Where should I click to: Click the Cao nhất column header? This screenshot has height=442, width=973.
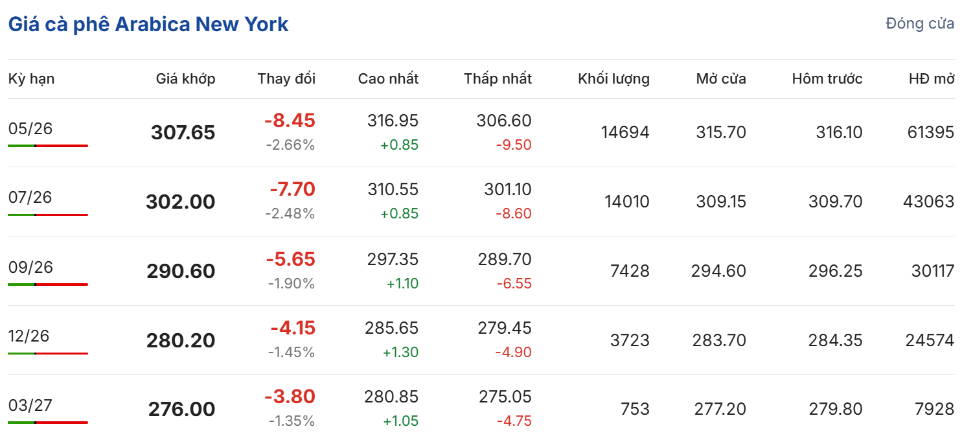coord(388,79)
